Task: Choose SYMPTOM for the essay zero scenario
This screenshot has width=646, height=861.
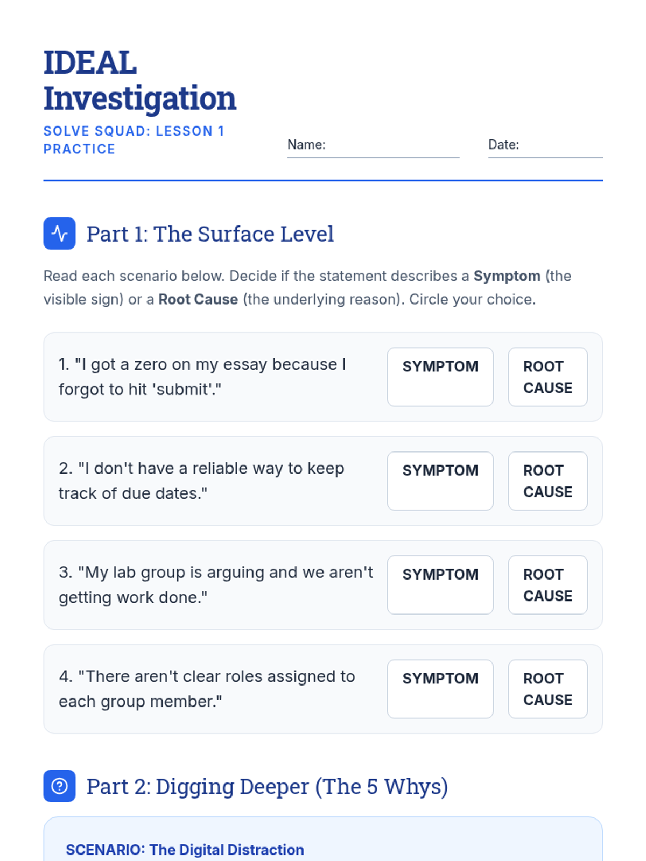Action: tap(440, 377)
